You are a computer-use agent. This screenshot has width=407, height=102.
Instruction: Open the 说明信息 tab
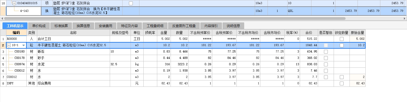tap(233, 26)
